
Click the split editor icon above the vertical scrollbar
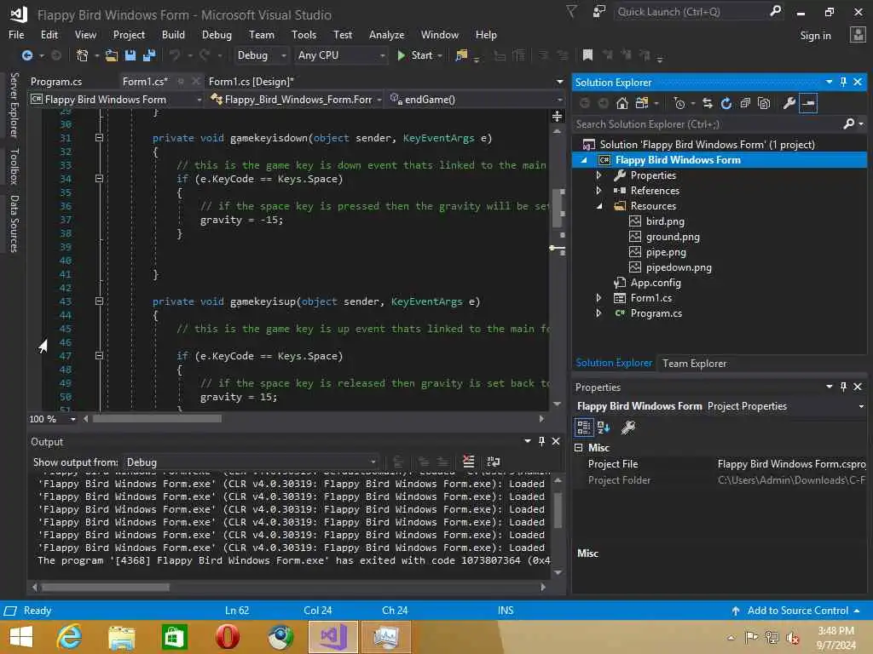[557, 116]
